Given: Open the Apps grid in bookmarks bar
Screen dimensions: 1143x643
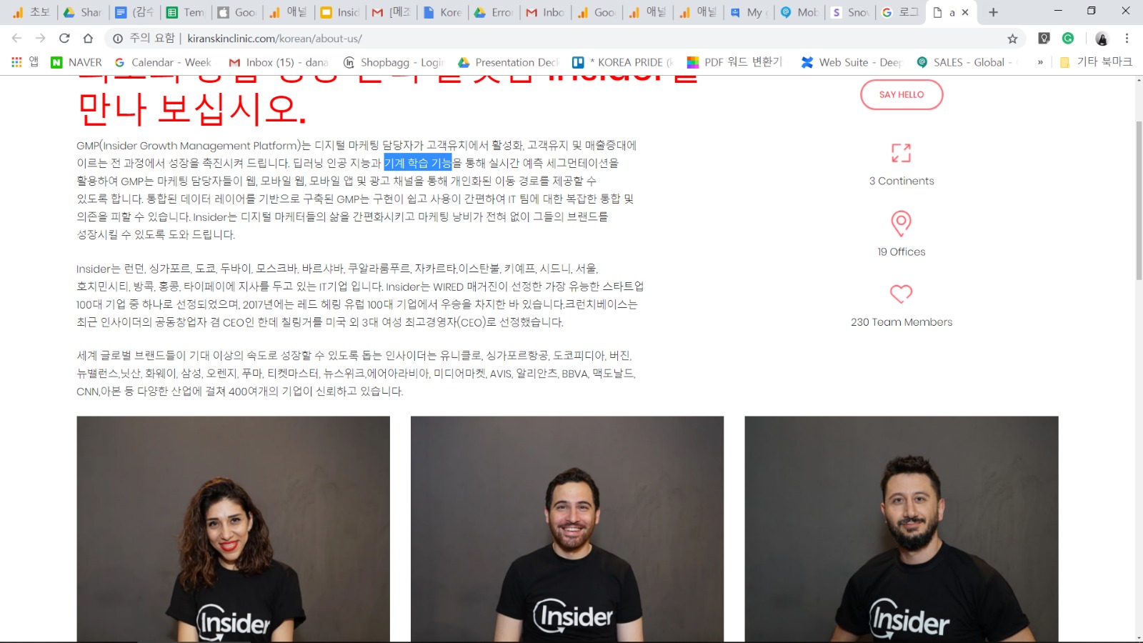Looking at the screenshot, I should click(16, 63).
